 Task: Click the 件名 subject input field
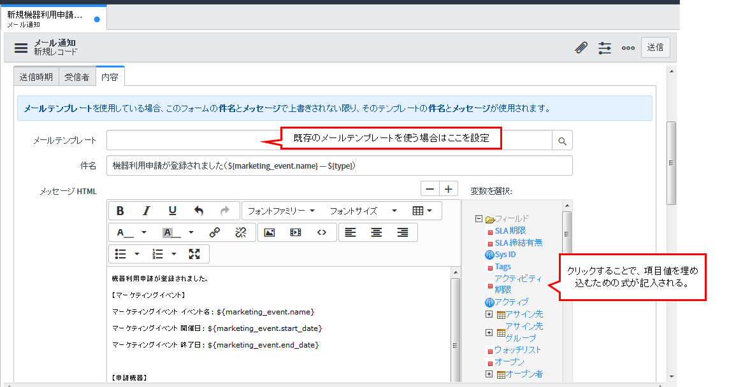340,166
